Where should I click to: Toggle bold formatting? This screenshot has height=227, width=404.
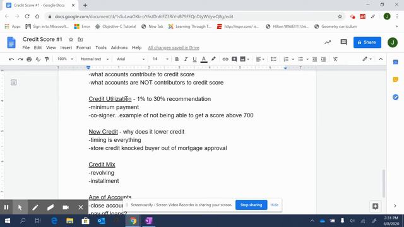click(x=177, y=59)
